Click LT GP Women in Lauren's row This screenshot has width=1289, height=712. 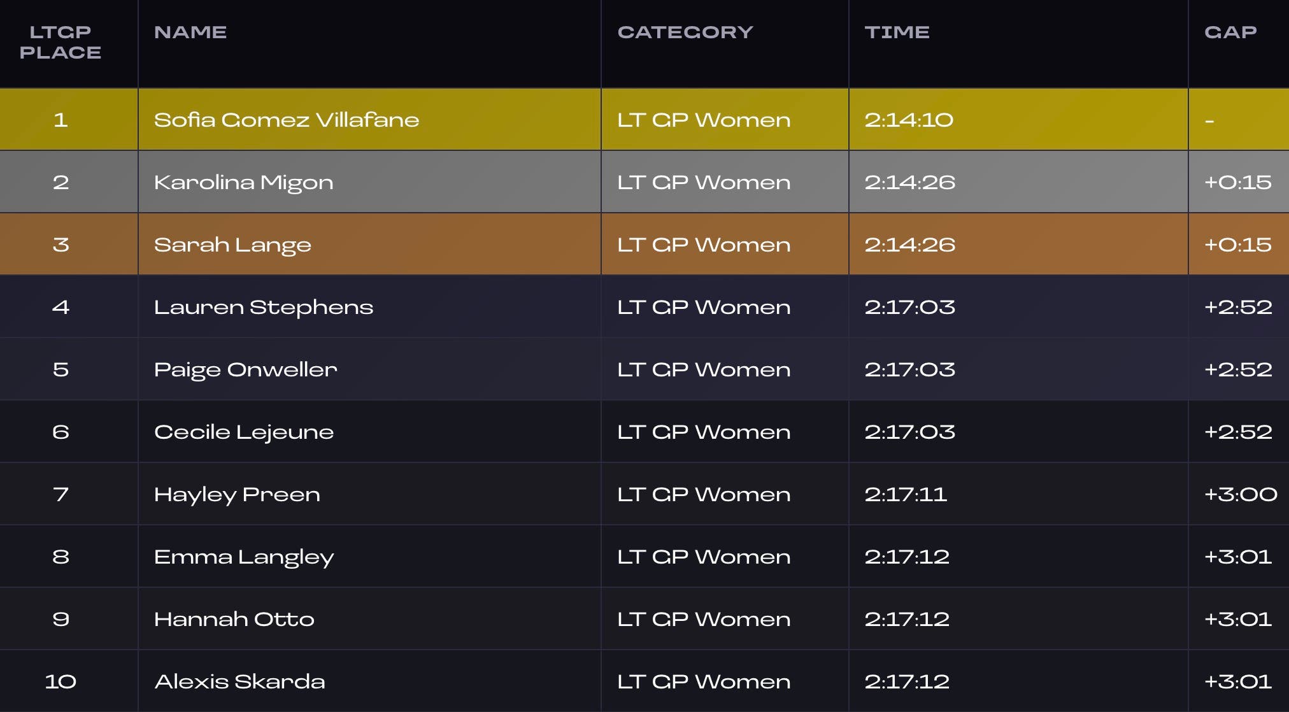point(704,307)
